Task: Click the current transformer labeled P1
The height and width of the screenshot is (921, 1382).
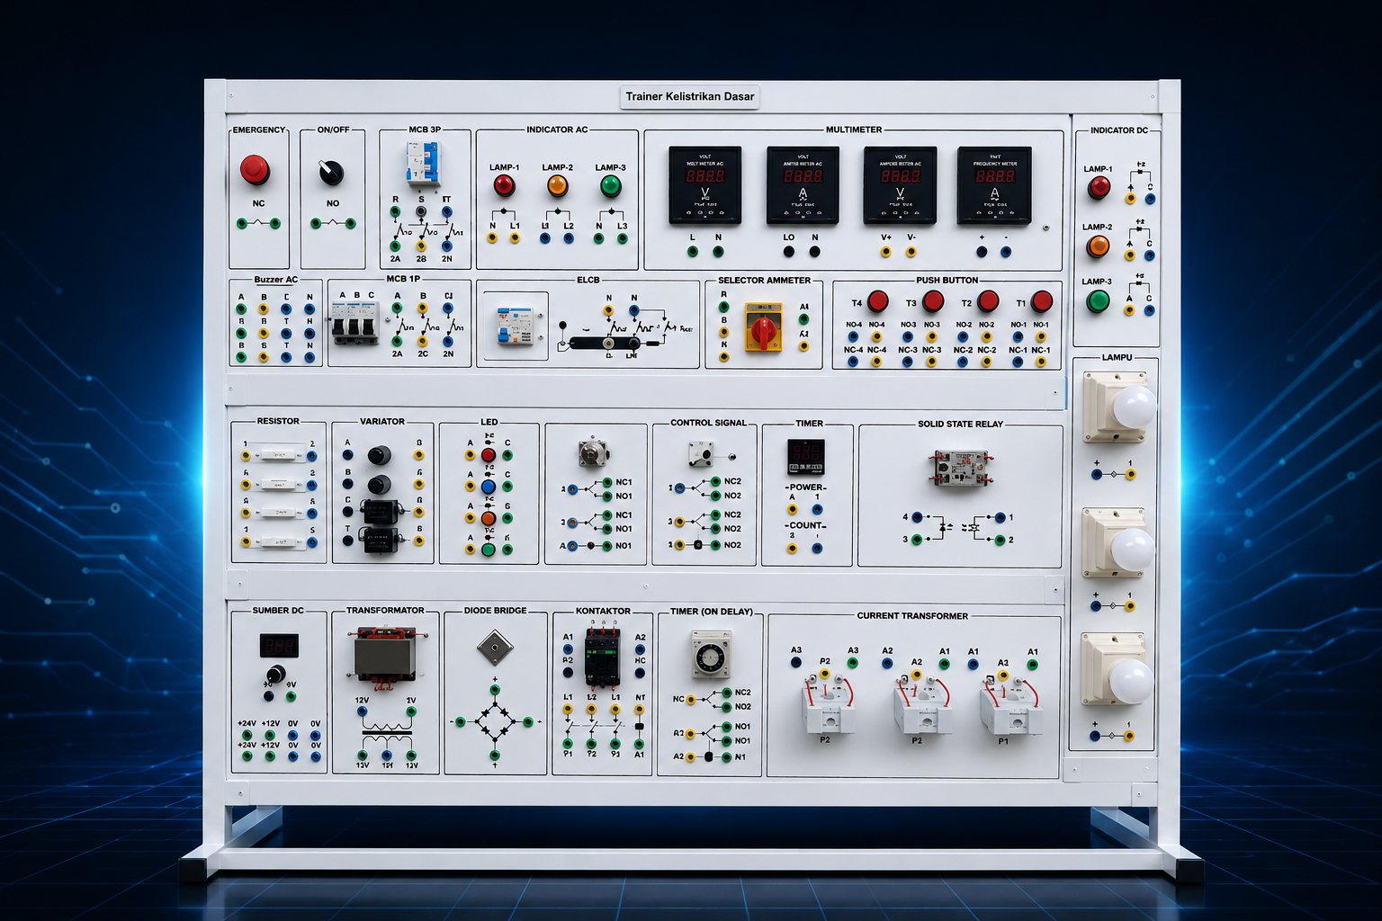Action: (x=1010, y=705)
